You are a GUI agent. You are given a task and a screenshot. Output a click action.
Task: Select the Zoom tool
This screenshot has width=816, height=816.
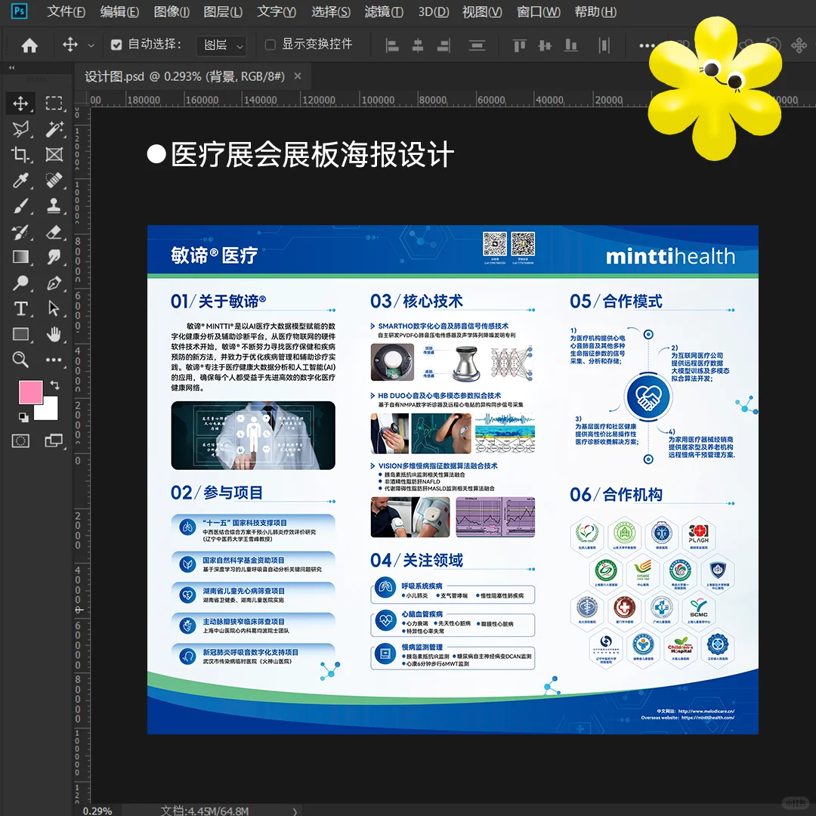[20, 360]
